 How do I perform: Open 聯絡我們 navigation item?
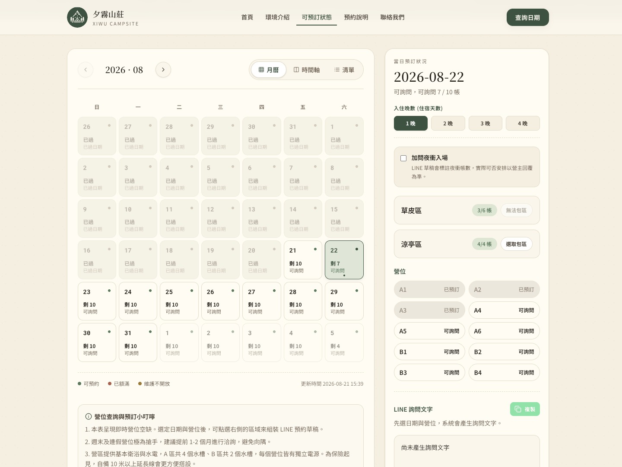[392, 17]
